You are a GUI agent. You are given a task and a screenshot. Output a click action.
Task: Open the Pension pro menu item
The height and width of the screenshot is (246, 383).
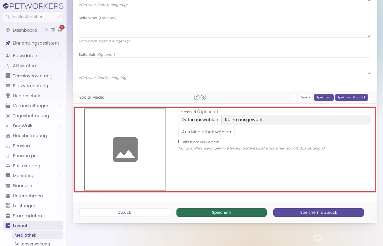[x=33, y=156]
